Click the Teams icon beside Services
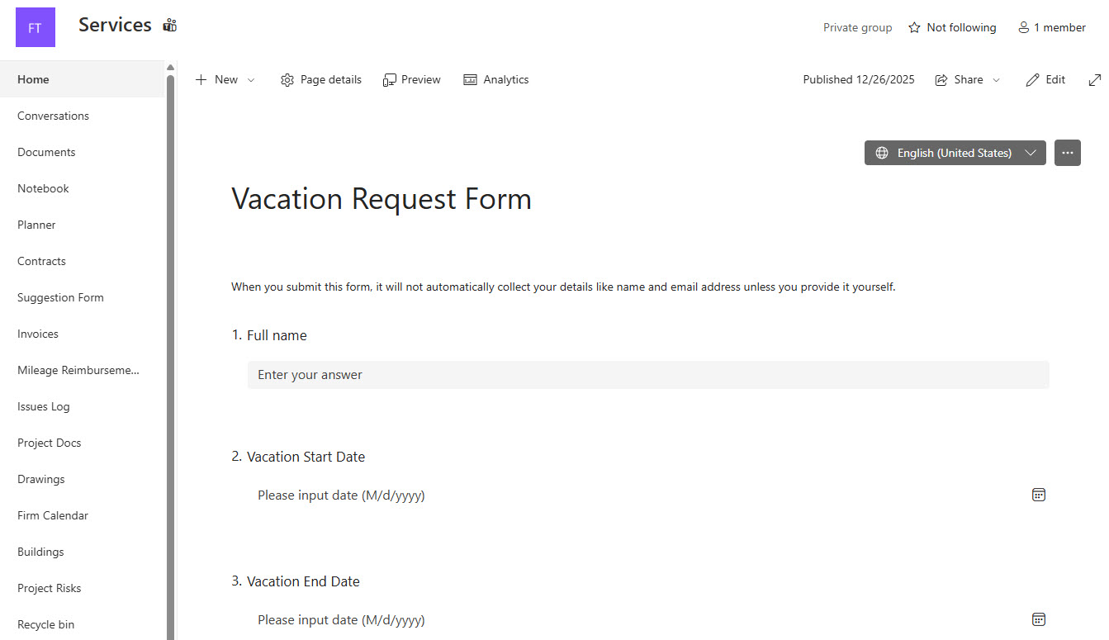 170,26
